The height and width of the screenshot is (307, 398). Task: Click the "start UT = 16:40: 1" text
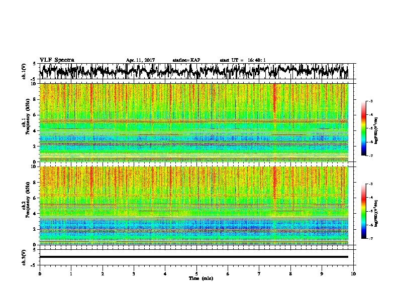tap(243, 60)
